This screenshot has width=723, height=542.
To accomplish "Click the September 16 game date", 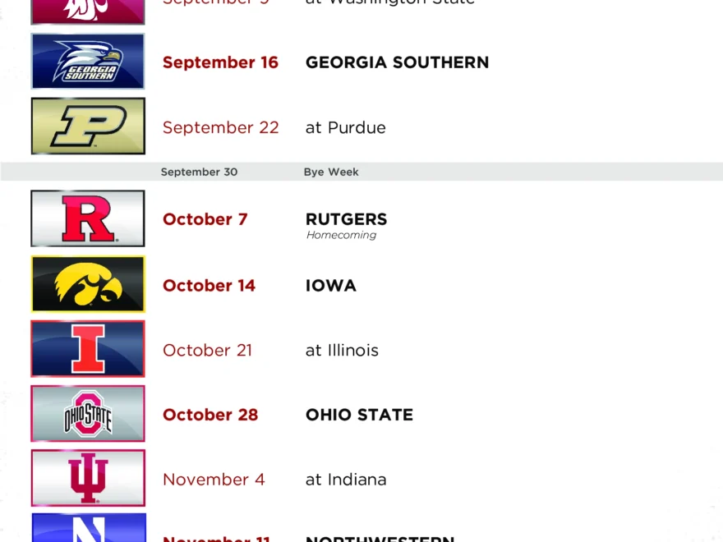I will (x=220, y=62).
